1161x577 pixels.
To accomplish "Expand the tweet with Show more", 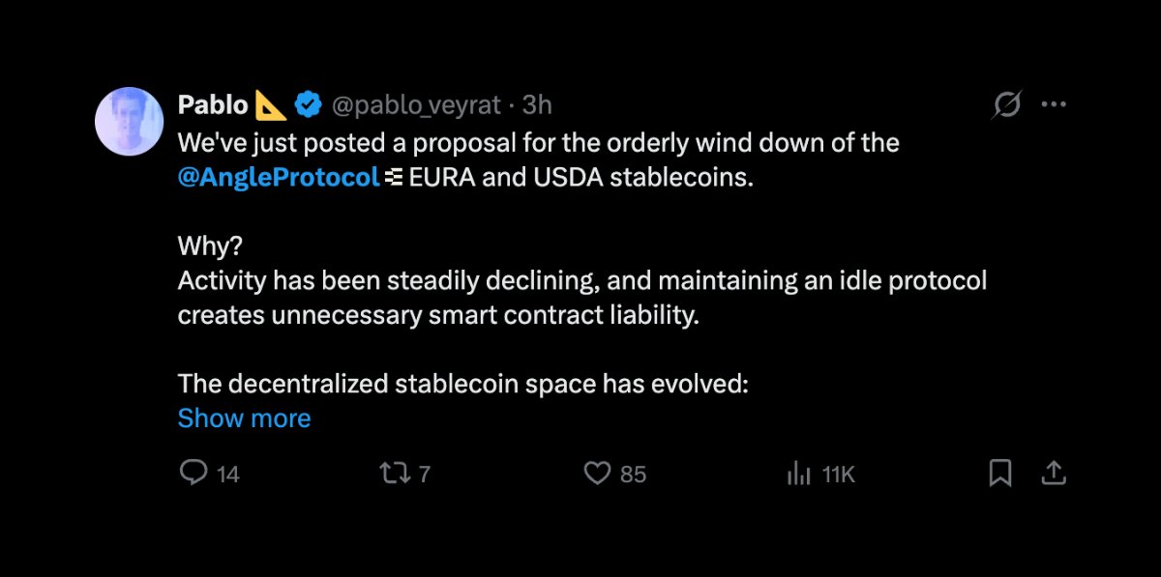I will coord(244,418).
